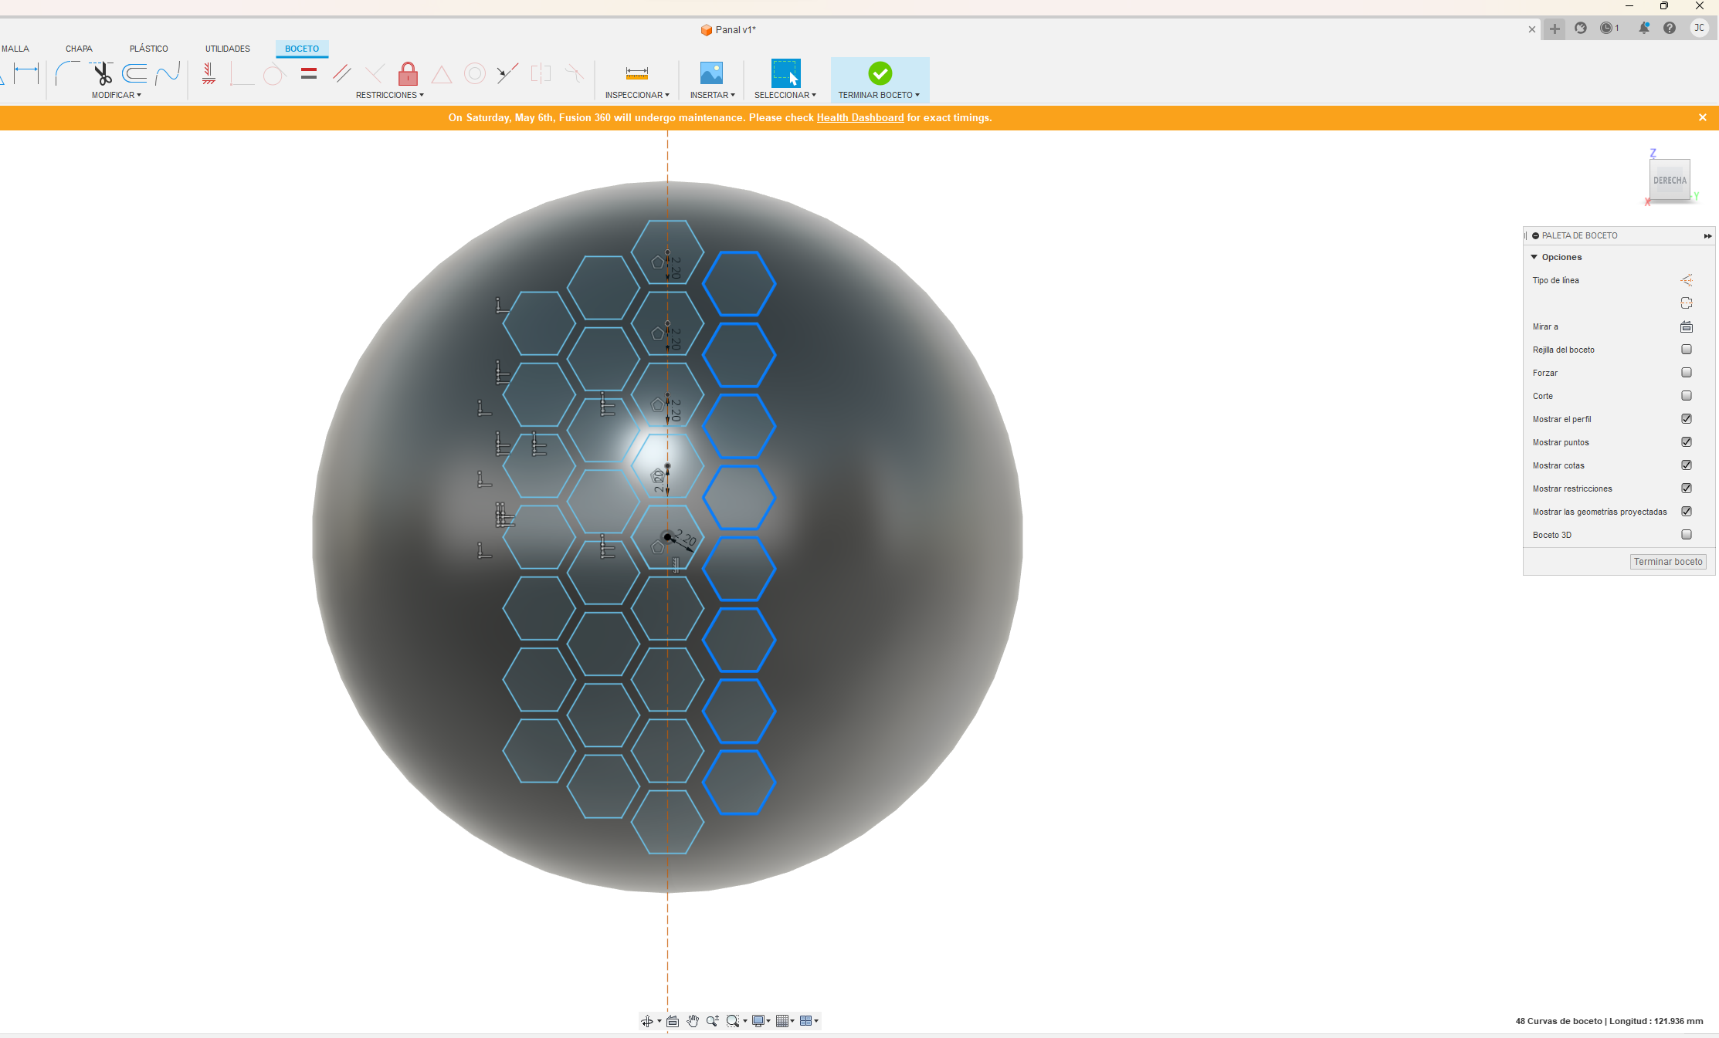Click the Panal v1* document tab

pyautogui.click(x=728, y=29)
